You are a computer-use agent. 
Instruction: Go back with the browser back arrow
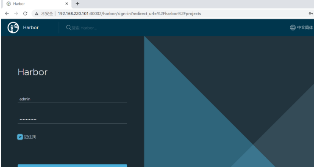click(7, 14)
